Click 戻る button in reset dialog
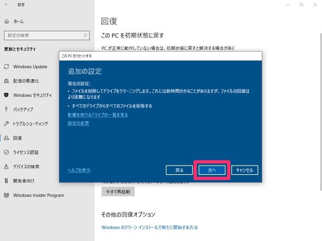322x241 pixels. pyautogui.click(x=179, y=170)
